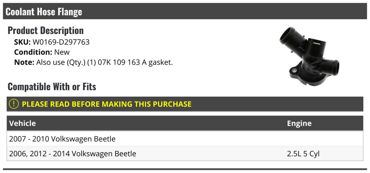Click the Engine column header
Image resolution: width=370 pixels, height=173 pixels.
pyautogui.click(x=299, y=123)
